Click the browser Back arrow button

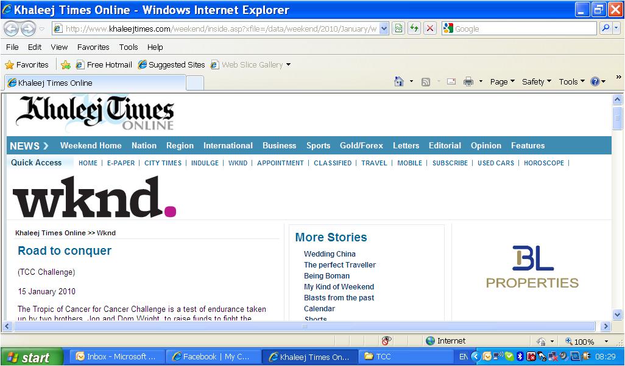(11, 29)
